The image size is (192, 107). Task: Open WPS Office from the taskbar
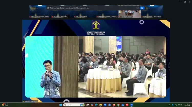click(127, 105)
